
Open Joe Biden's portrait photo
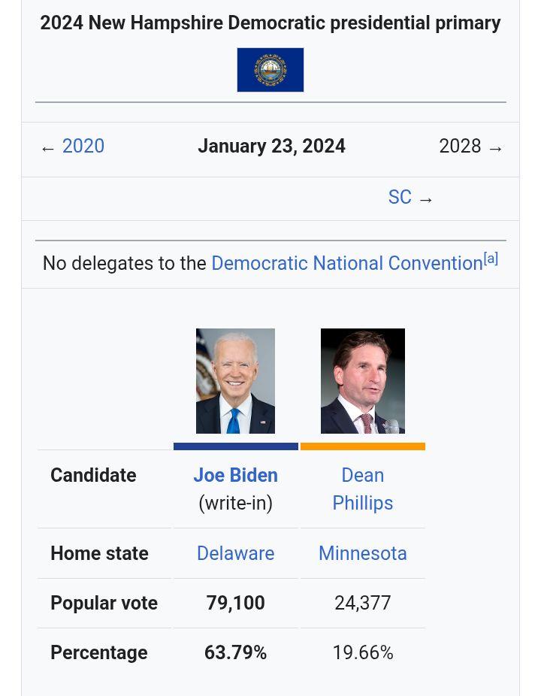235,381
